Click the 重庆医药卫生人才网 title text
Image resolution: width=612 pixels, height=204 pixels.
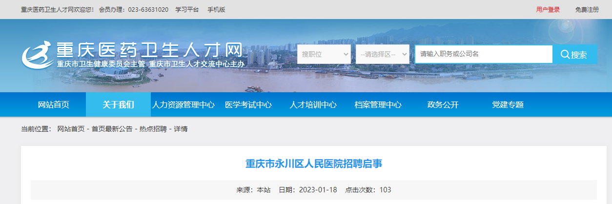pos(149,50)
